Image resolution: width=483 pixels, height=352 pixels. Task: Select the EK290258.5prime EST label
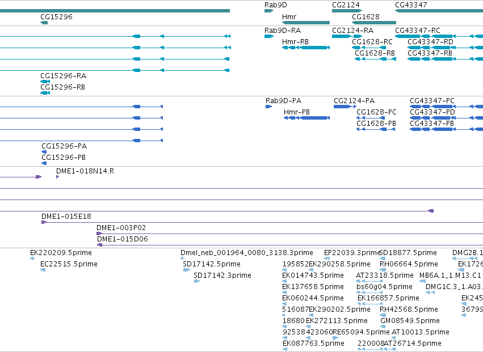tap(339, 264)
